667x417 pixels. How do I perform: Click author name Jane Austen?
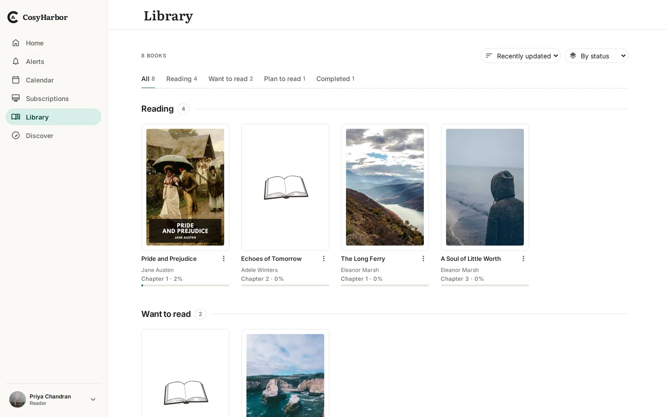(x=157, y=270)
